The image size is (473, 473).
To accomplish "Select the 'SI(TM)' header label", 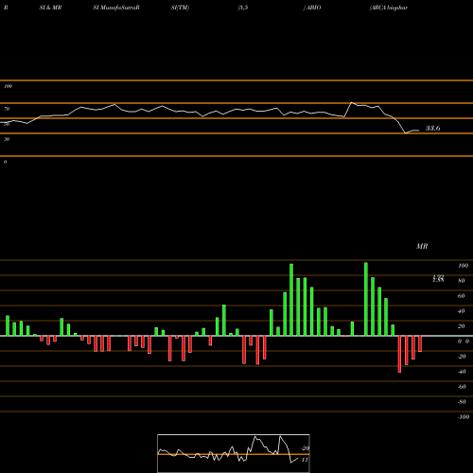I will 180,8.
